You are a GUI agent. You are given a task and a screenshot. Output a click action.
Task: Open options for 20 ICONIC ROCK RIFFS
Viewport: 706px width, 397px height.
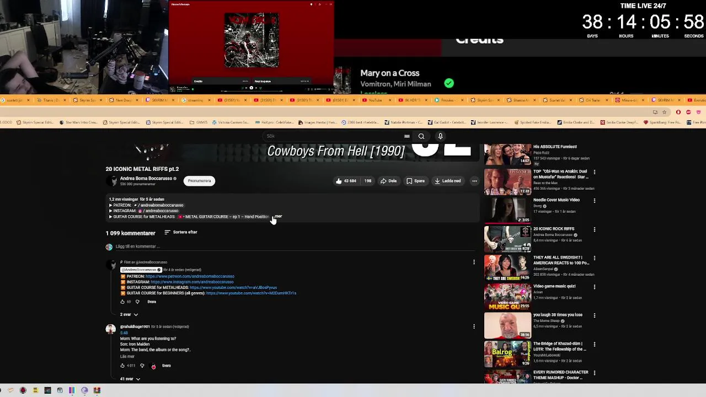click(594, 229)
